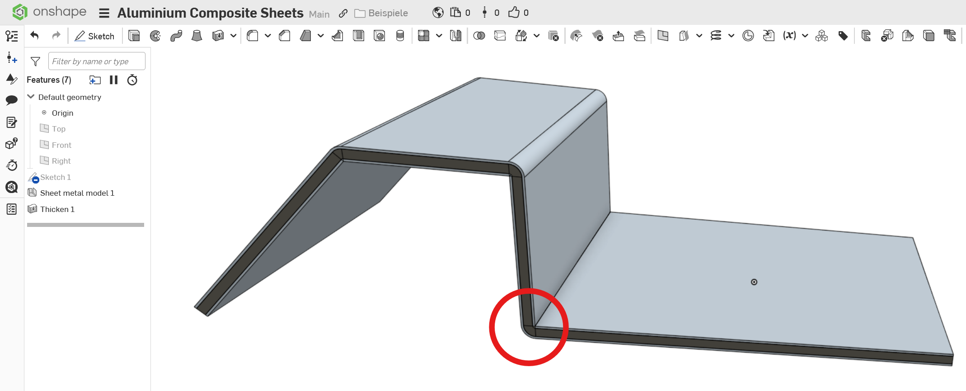Viewport: 966px width, 391px height.
Task: Select the Loft tool
Action: point(197,36)
